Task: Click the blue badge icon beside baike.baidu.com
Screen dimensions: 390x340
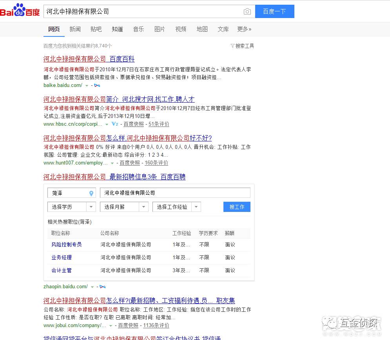Action: [97, 85]
